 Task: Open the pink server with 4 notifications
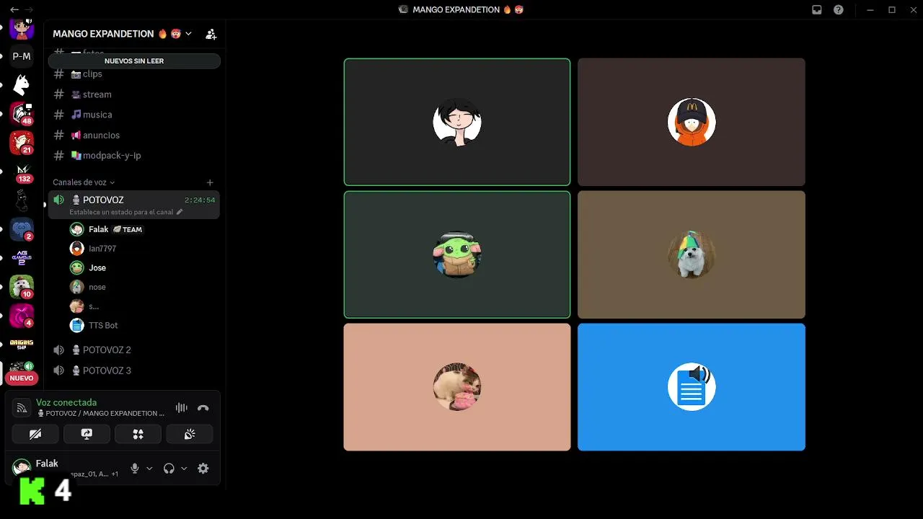(22, 316)
